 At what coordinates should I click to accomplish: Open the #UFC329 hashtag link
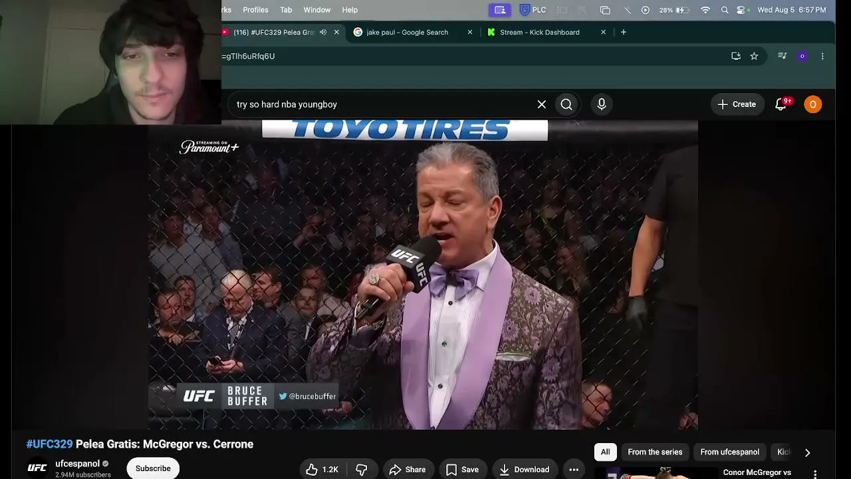tap(49, 444)
